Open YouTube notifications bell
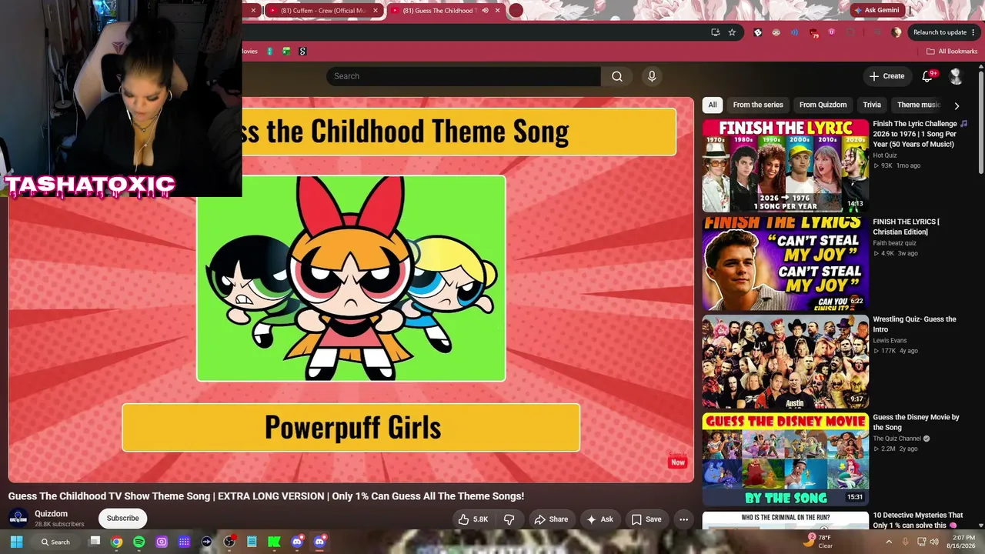This screenshot has height=554, width=985. 928,76
